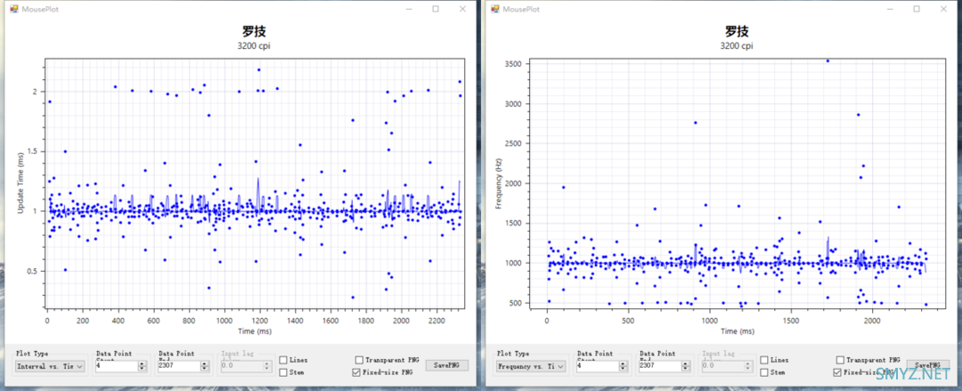This screenshot has height=391, width=962.
Task: Click the 3200 cpi subtitle in the Frequency window
Action: click(738, 45)
